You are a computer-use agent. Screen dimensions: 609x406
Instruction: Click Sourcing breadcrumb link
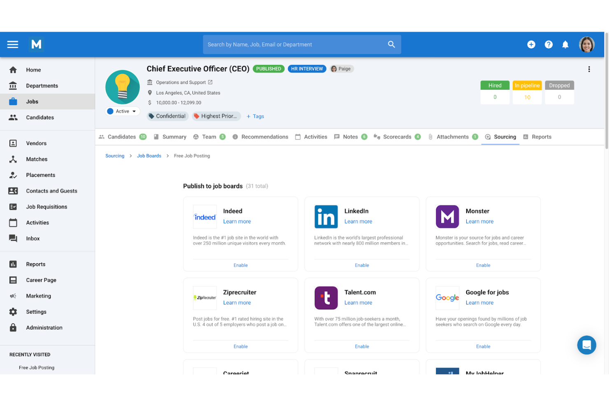tap(115, 156)
